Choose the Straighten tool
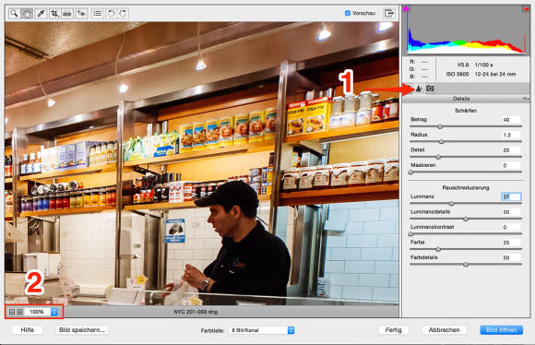 (67, 13)
